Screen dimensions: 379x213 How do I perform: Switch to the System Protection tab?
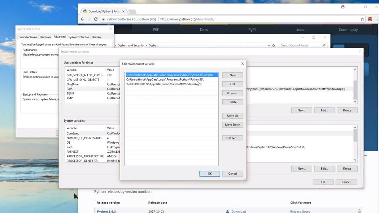[x=78, y=37]
